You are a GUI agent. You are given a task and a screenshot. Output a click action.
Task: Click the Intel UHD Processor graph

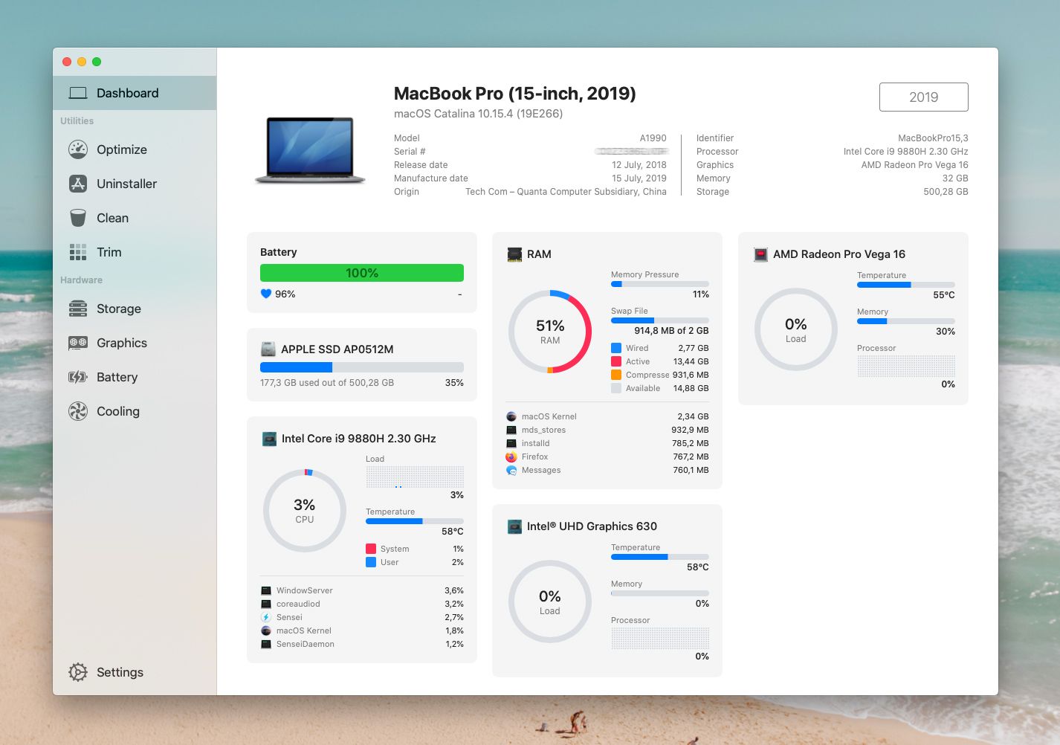(x=660, y=638)
